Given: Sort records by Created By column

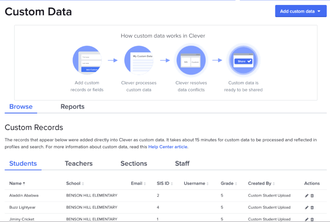Looking at the screenshot, I should pos(261,184).
